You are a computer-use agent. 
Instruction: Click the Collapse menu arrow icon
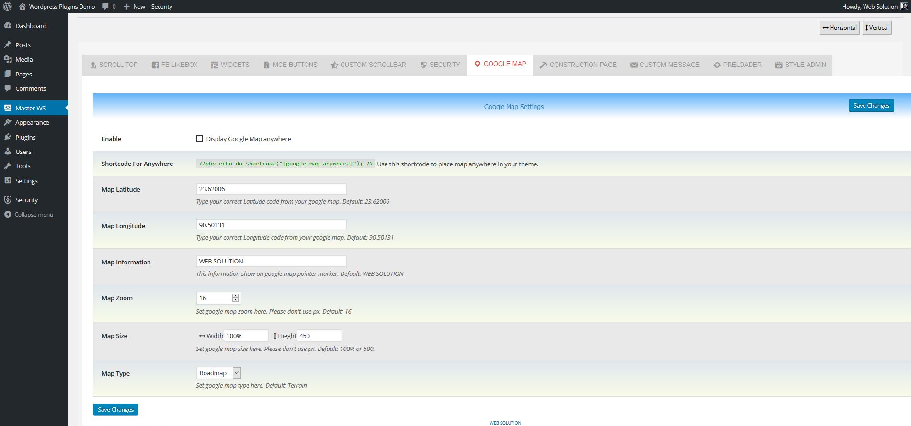8,214
